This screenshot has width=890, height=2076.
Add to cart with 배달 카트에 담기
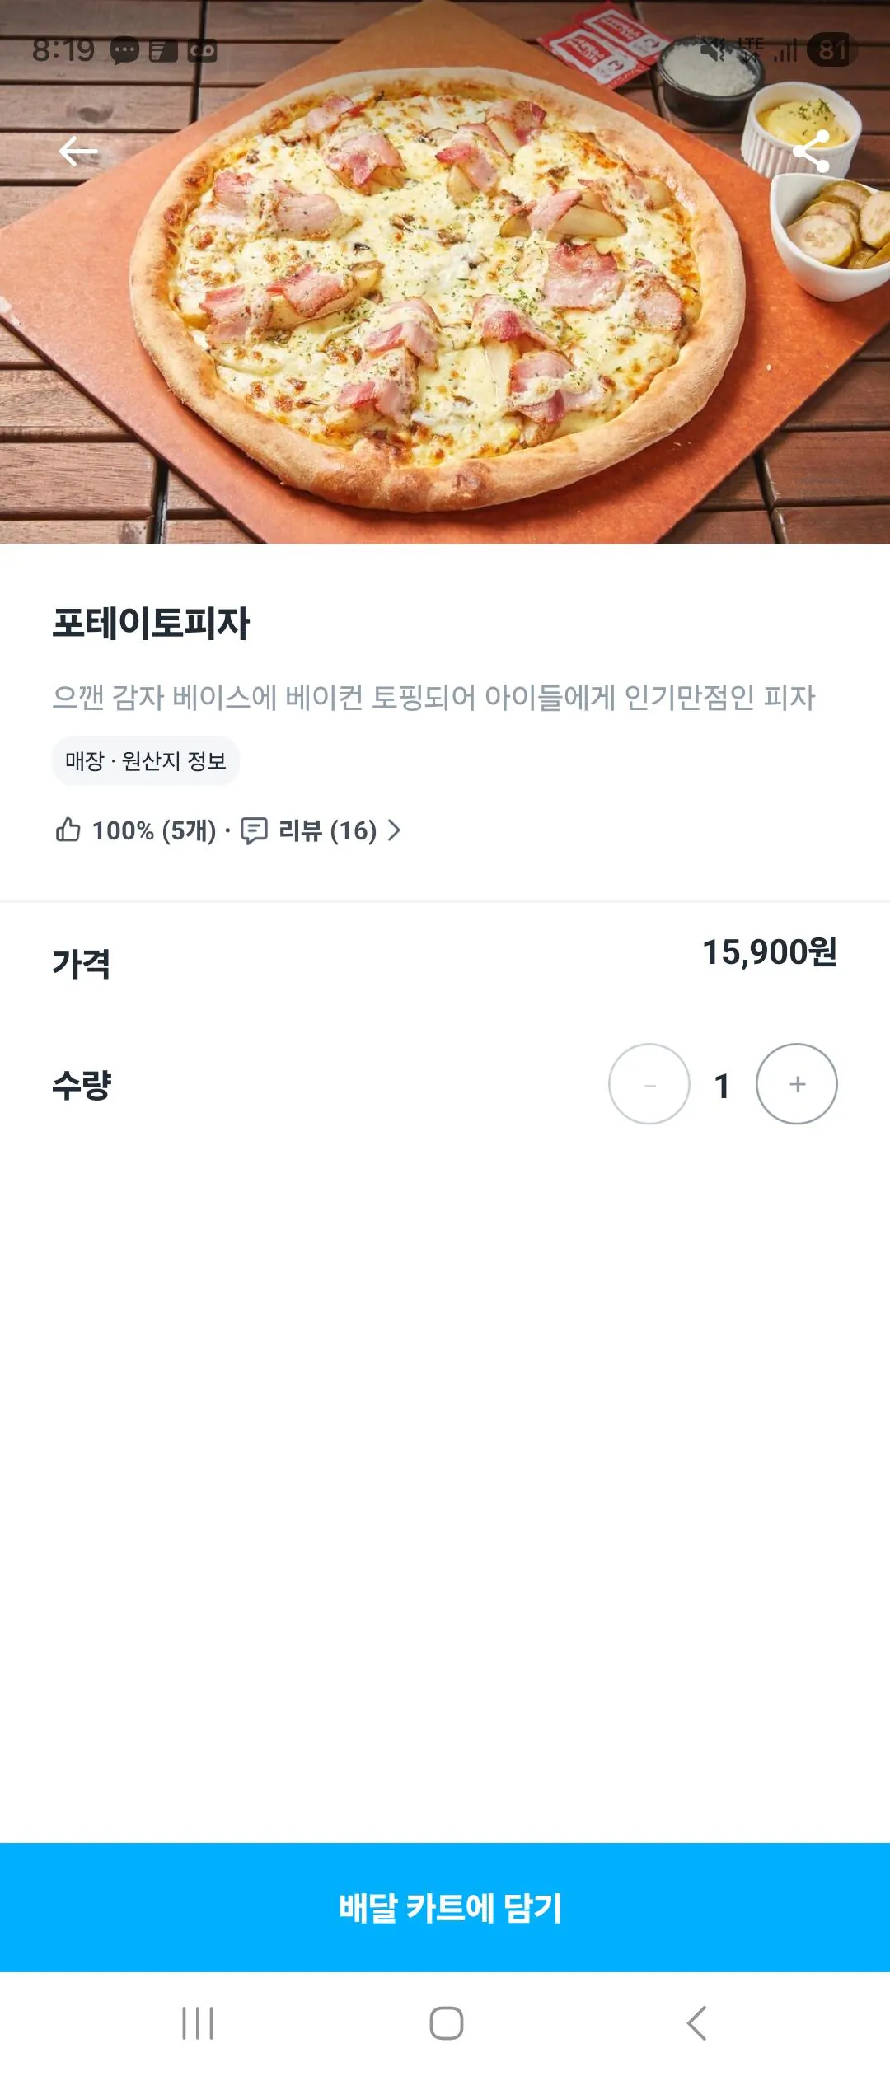pos(445,1907)
